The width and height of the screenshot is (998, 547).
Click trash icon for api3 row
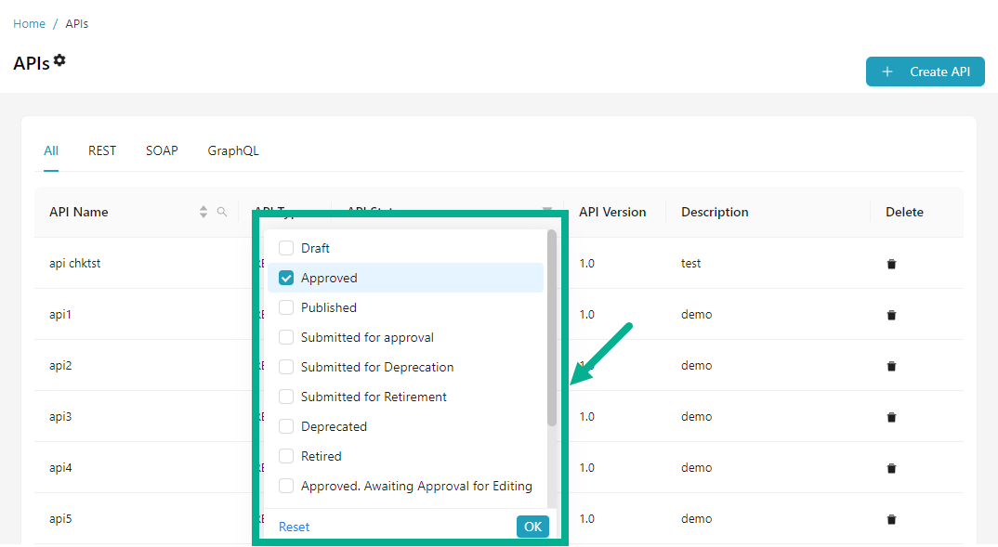891,417
